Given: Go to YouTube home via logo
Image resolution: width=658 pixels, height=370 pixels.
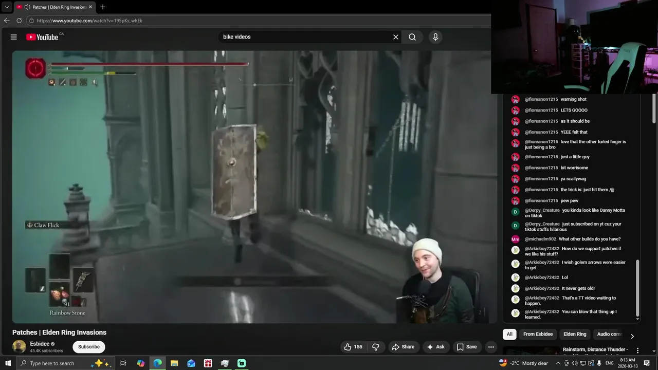Looking at the screenshot, I should (42, 37).
